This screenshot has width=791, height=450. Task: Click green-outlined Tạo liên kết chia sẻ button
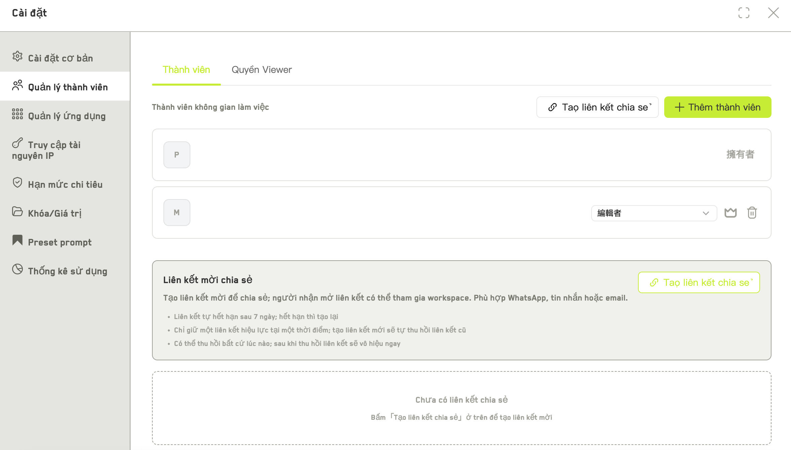coord(699,282)
